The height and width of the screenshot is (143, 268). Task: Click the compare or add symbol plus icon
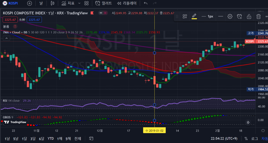click(30, 3)
